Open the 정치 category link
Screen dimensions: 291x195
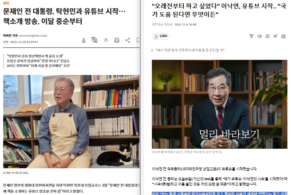[6, 3]
